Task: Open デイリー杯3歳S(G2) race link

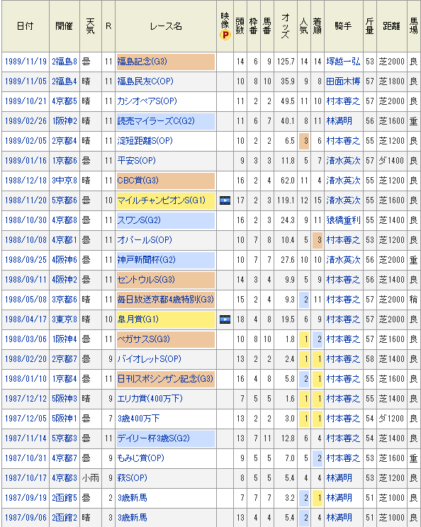Action: (153, 438)
